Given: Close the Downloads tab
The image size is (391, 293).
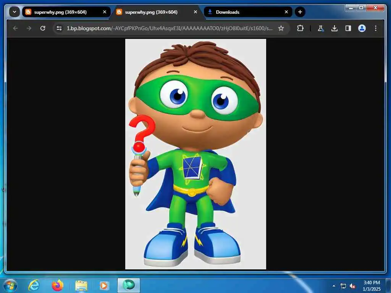Looking at the screenshot, I should [286, 12].
